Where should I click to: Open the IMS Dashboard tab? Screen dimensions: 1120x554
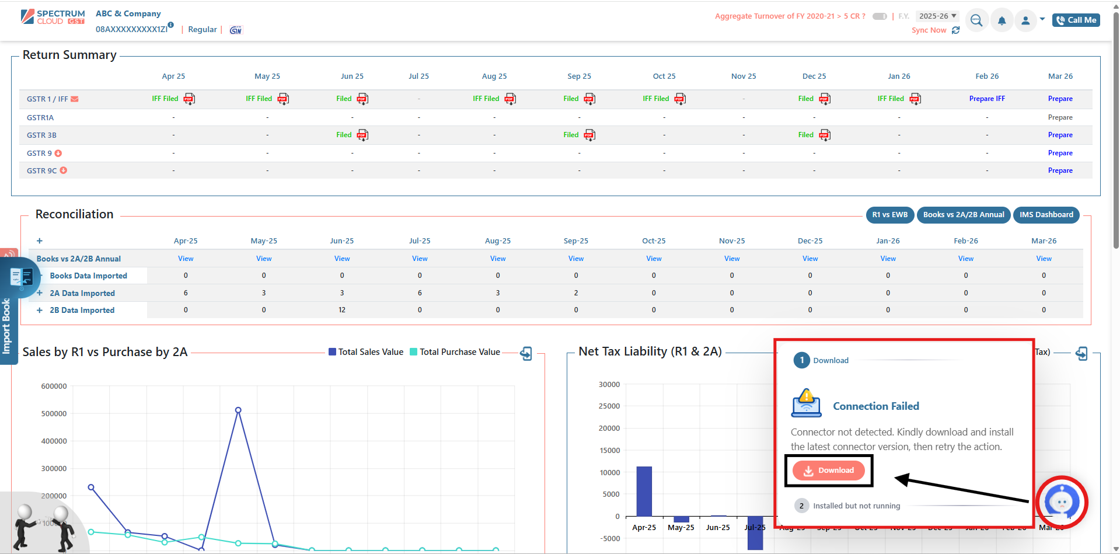[x=1046, y=215]
